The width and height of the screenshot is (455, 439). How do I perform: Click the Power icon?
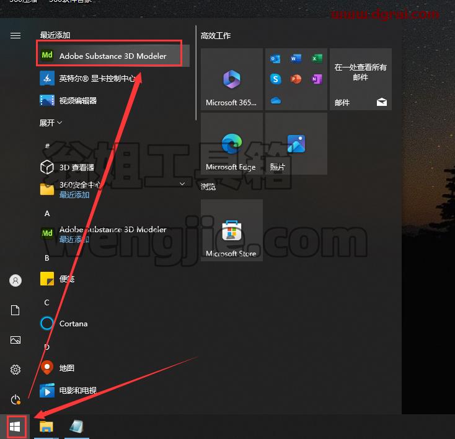15,399
